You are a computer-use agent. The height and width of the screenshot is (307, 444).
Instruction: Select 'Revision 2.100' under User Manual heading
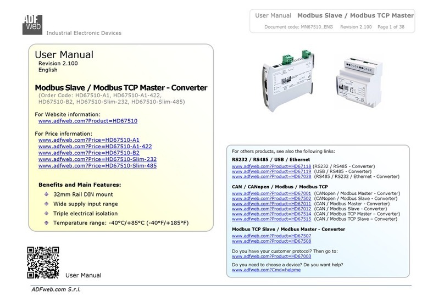tap(58, 63)
